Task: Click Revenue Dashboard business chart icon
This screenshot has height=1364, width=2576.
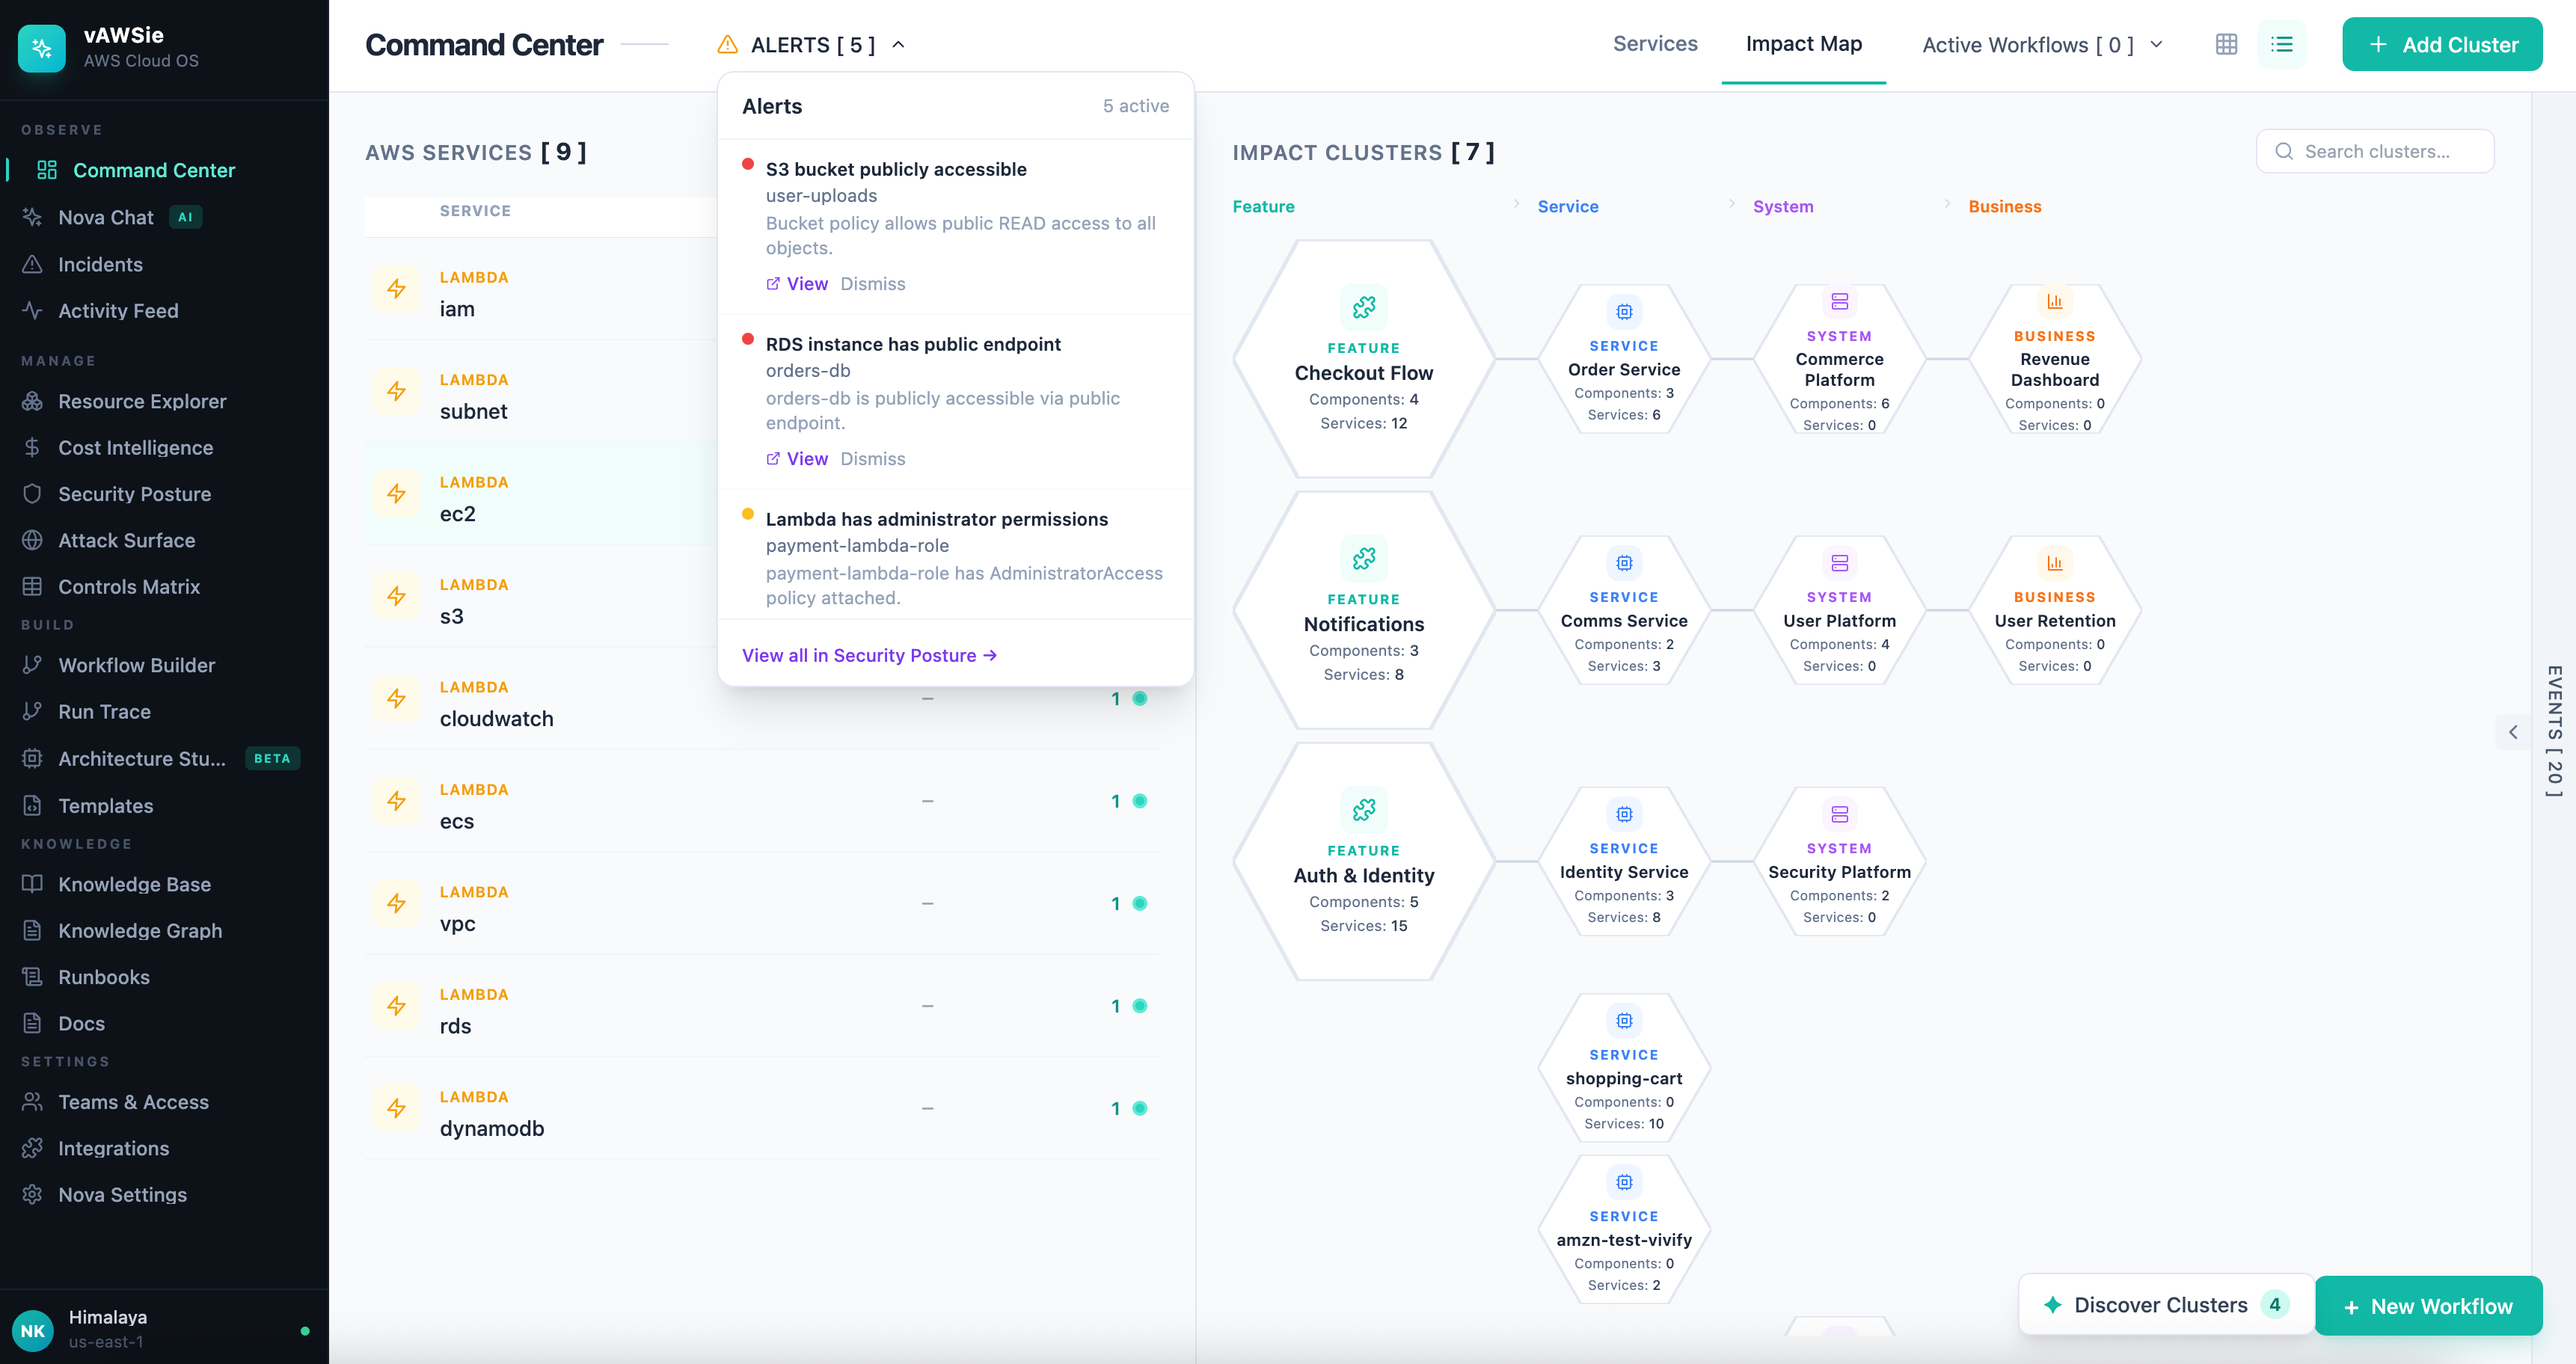Action: pyautogui.click(x=2054, y=302)
